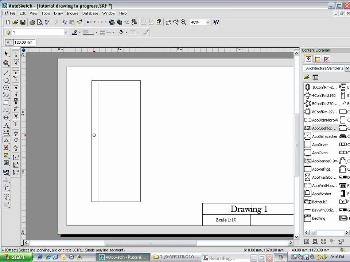Open the Inquire menu
Screen dimensions: 350x262
(x=73, y=13)
